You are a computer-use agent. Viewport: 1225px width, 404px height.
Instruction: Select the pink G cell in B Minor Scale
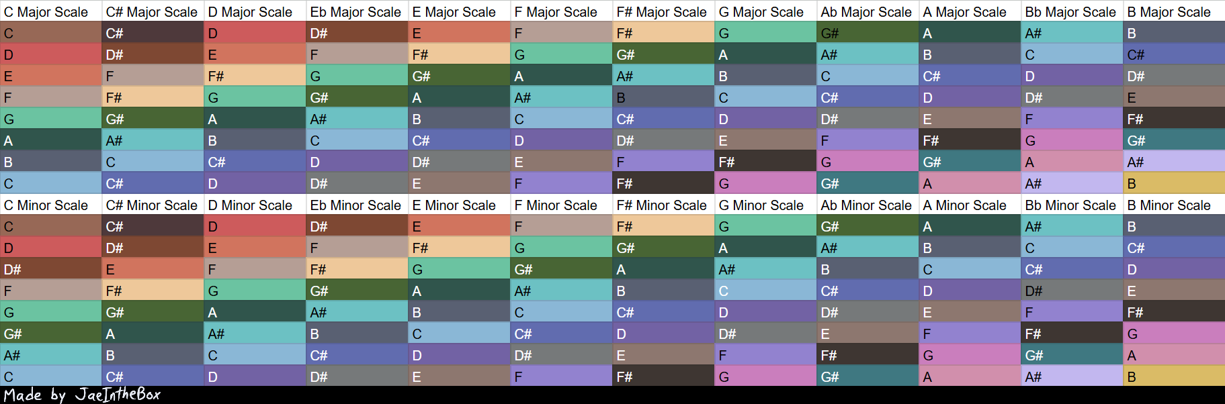click(x=1174, y=334)
